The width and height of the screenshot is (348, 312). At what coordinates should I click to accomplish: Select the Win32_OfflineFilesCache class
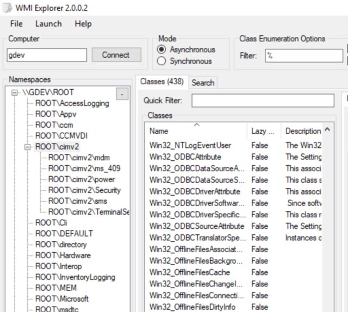[190, 272]
